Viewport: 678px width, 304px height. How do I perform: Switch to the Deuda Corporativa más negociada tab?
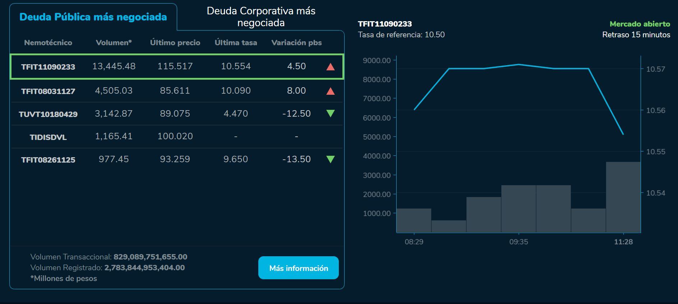click(260, 17)
